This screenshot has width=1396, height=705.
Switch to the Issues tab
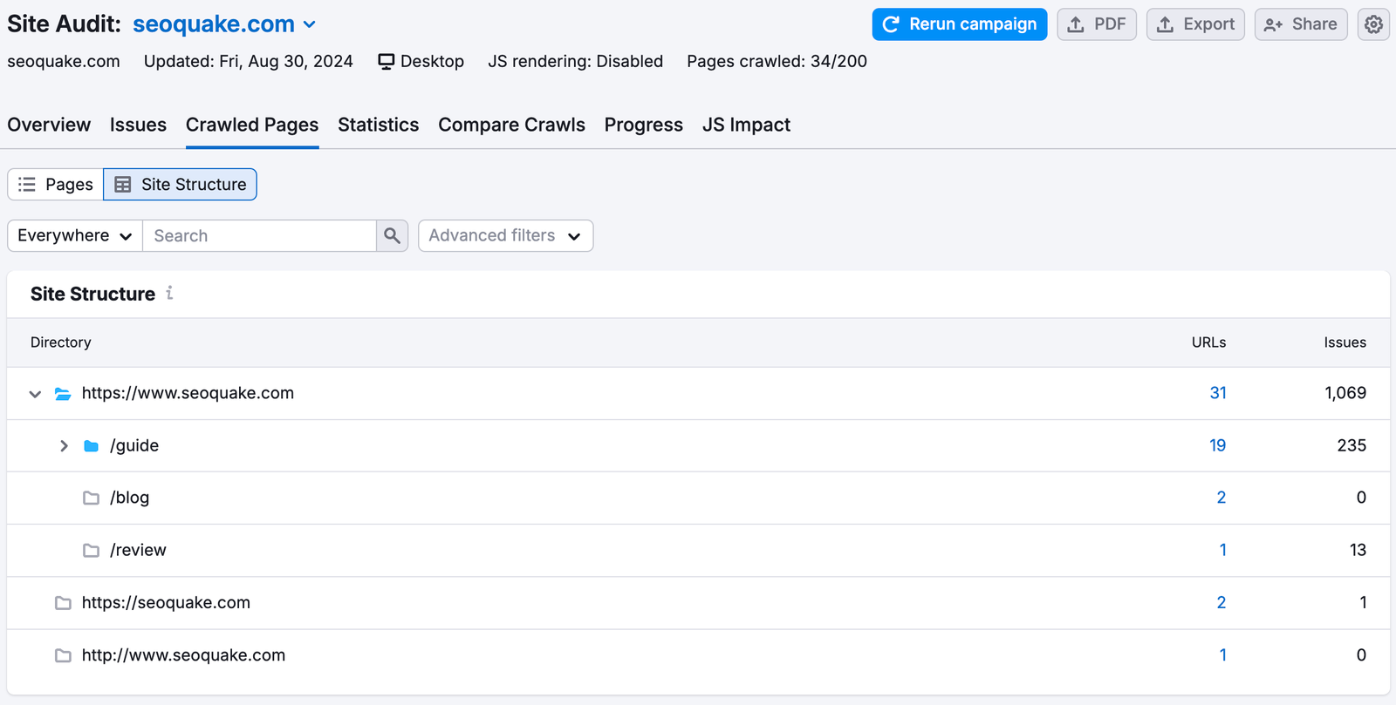tap(138, 125)
